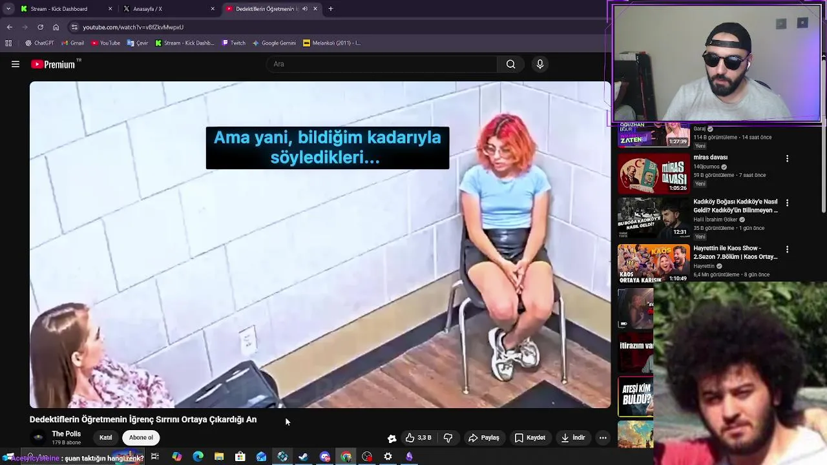Open miras davası recommended video title
Image resolution: width=827 pixels, height=465 pixels.
pyautogui.click(x=711, y=158)
